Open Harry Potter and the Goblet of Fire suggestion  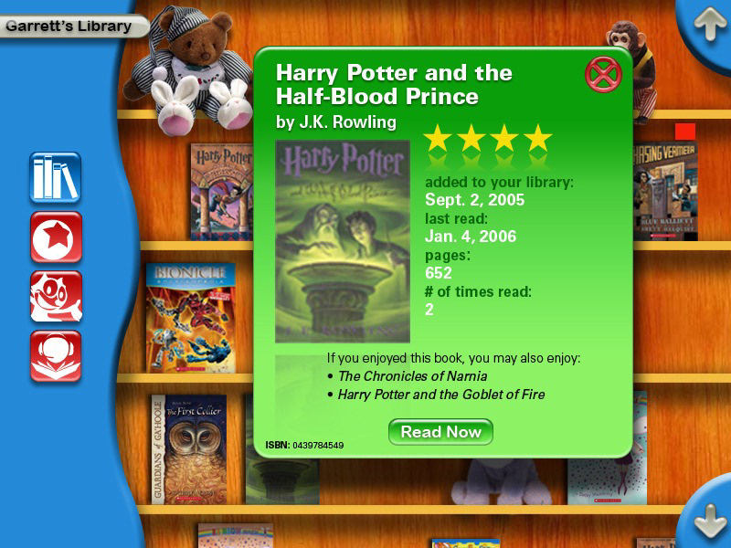pyautogui.click(x=441, y=395)
